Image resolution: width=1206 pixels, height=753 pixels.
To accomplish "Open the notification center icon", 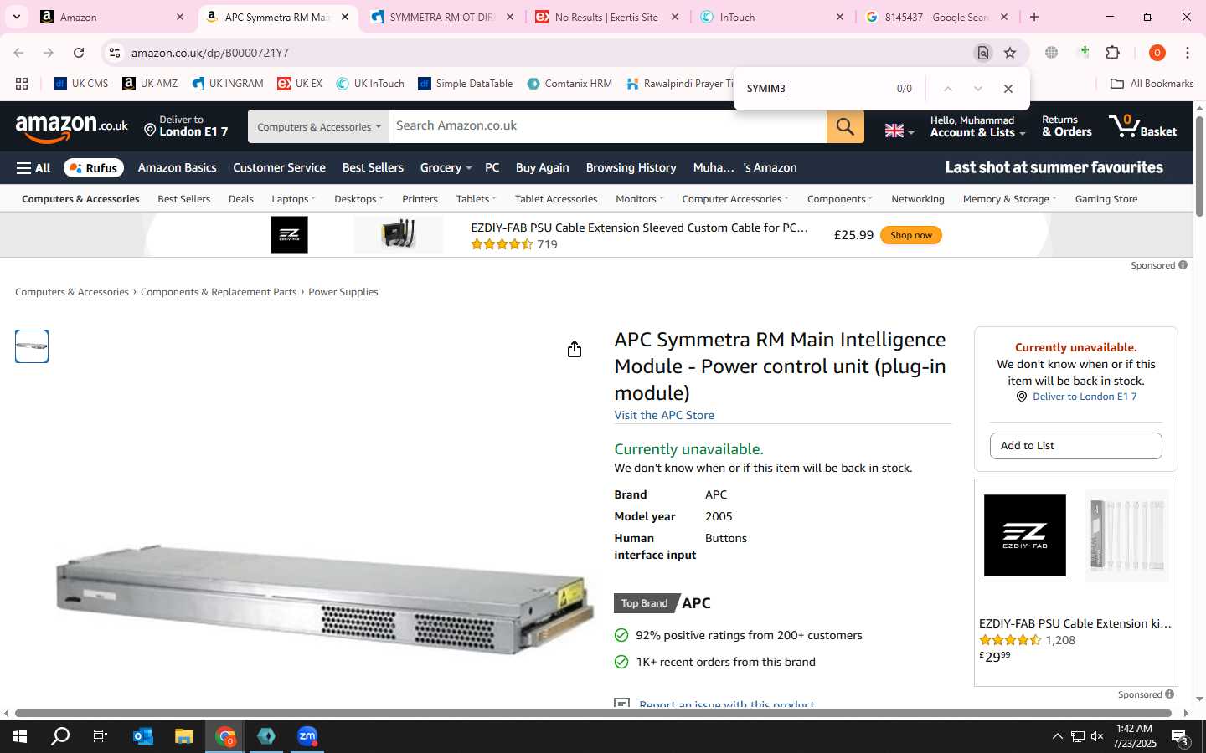I will point(1180,737).
